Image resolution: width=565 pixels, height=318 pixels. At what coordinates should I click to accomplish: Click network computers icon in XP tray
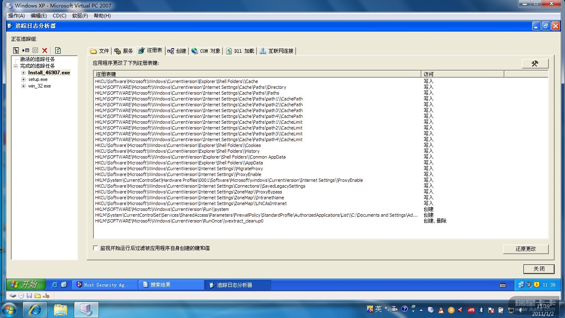(x=521, y=285)
